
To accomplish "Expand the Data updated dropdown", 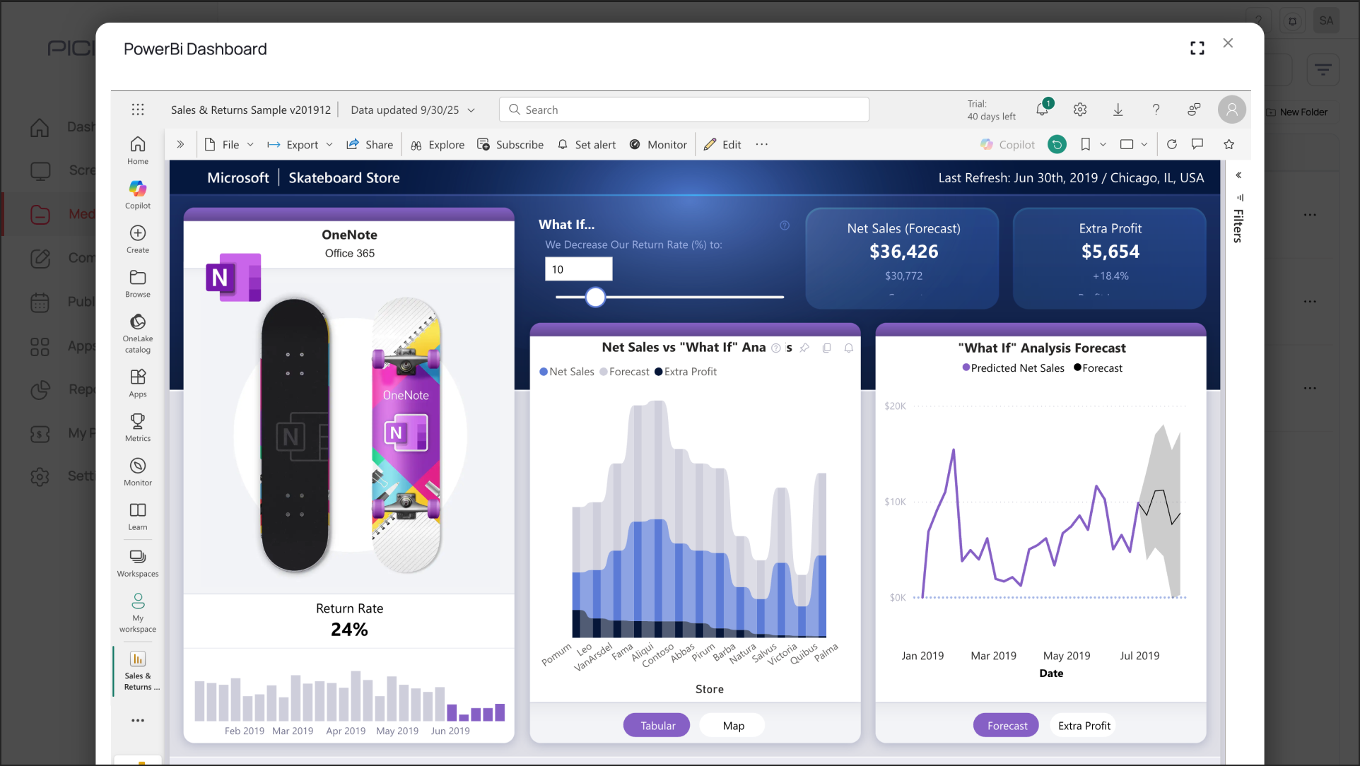I will 471,110.
